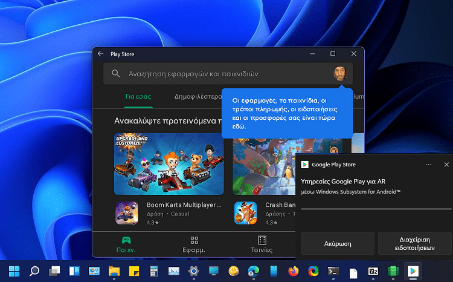Launch Microsoft Edge from the taskbar
Screen dimensions: 453x282
pos(253,271)
